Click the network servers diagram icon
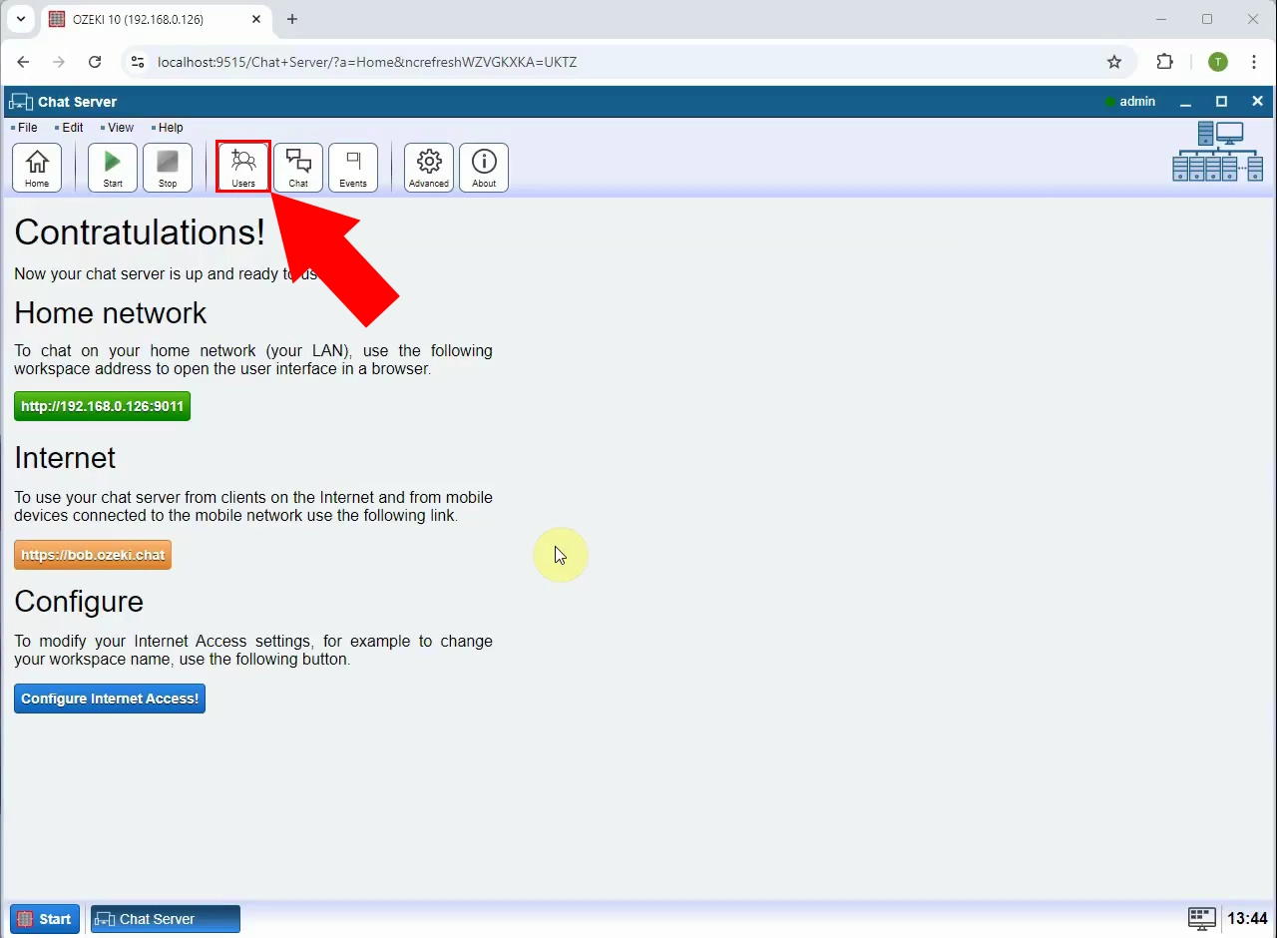The width and height of the screenshot is (1277, 938). (x=1218, y=152)
